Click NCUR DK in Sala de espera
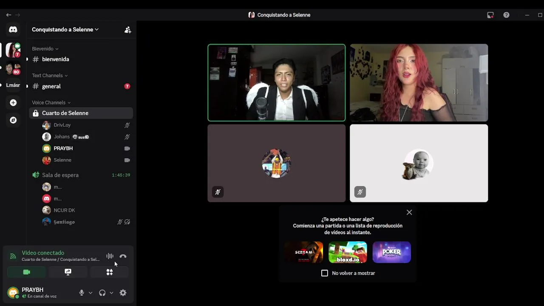 (x=86, y=210)
